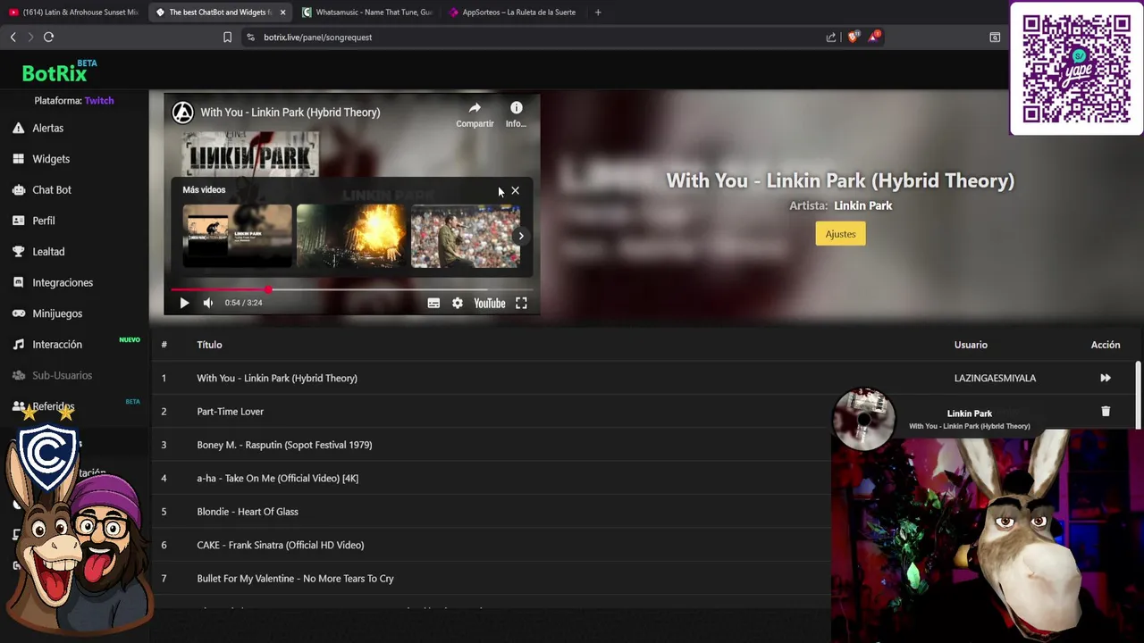Viewport: 1144px width, 643px height.
Task: Go back in browser history
Action: [x=13, y=37]
